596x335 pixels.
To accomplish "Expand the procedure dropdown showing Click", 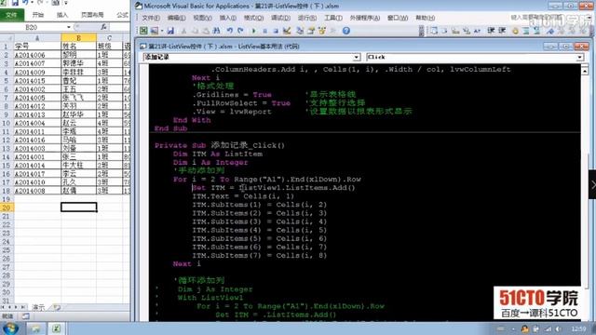I will coord(579,57).
